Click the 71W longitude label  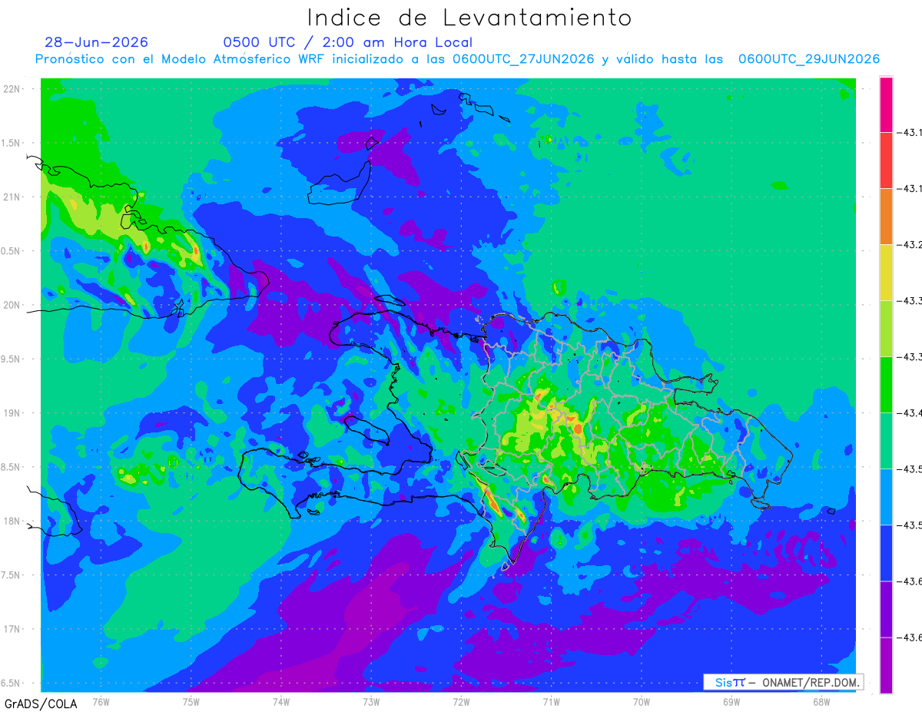(x=551, y=701)
